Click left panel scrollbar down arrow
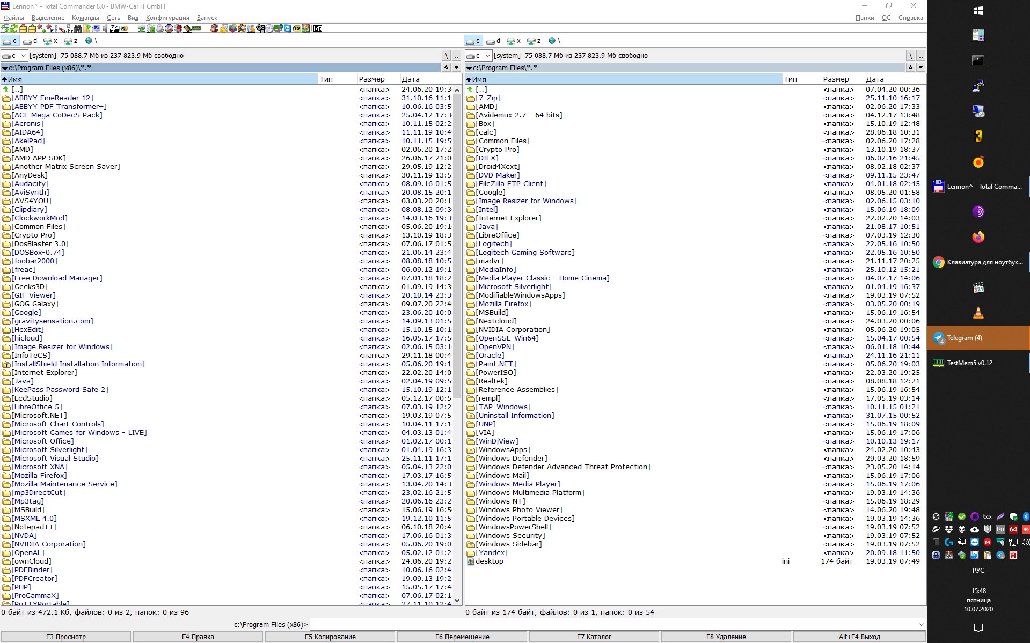Viewport: 1030px width, 643px height. click(457, 601)
